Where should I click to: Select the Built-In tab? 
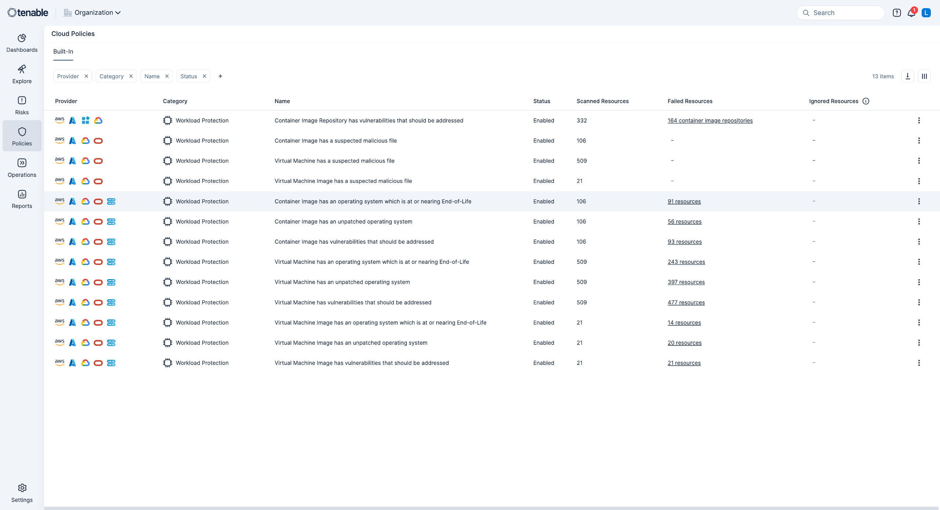tap(63, 51)
